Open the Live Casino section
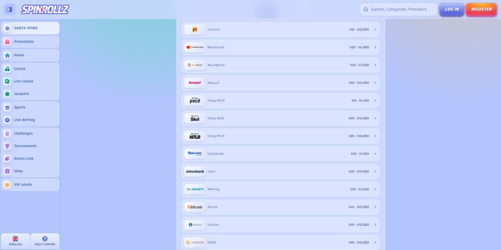Viewport: 501px width, 250px height. (x=30, y=81)
